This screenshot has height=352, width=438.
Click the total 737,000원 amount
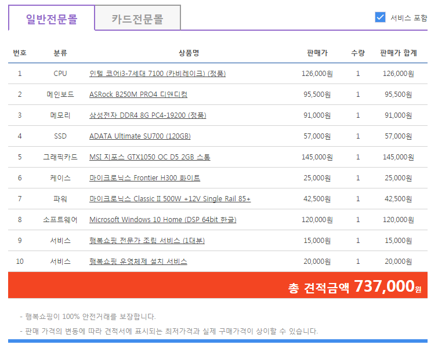(x=388, y=286)
